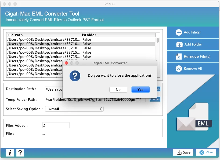The width and height of the screenshot is (220, 160).
Task: Click the "Cigati Mac EML Converter Tool" heading
Action: [x=42, y=14]
